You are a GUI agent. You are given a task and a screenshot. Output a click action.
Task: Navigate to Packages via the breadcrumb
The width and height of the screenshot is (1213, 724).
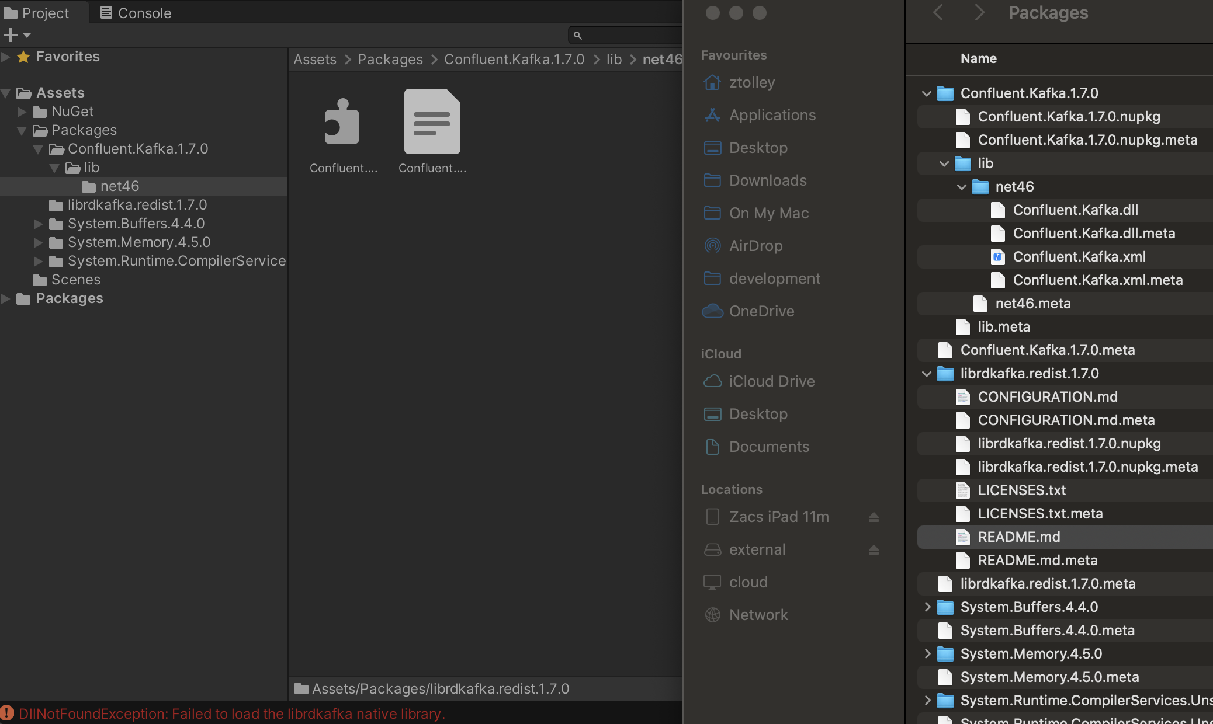[x=390, y=59]
